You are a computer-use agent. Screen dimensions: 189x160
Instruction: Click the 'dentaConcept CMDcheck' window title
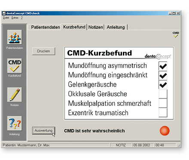[23, 13]
